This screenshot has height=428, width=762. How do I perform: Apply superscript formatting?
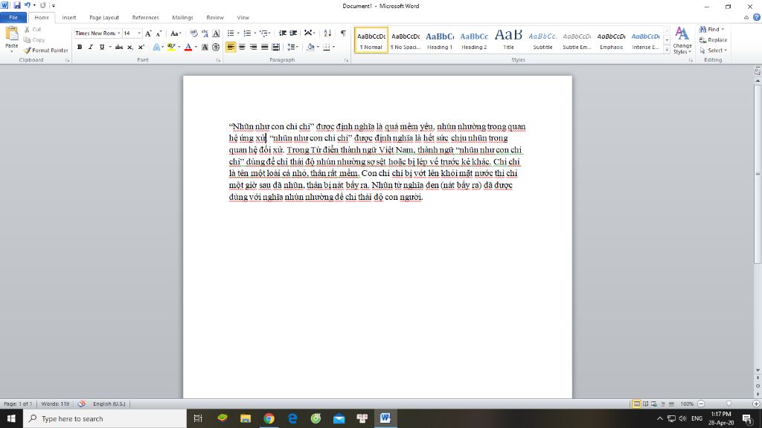click(x=141, y=47)
